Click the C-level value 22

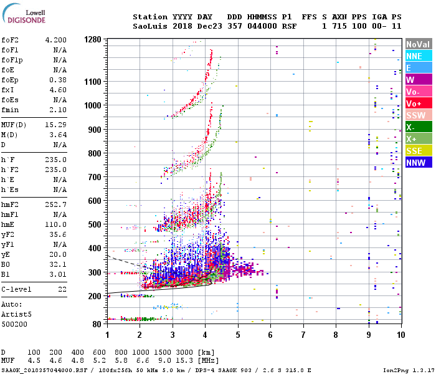(x=62, y=289)
